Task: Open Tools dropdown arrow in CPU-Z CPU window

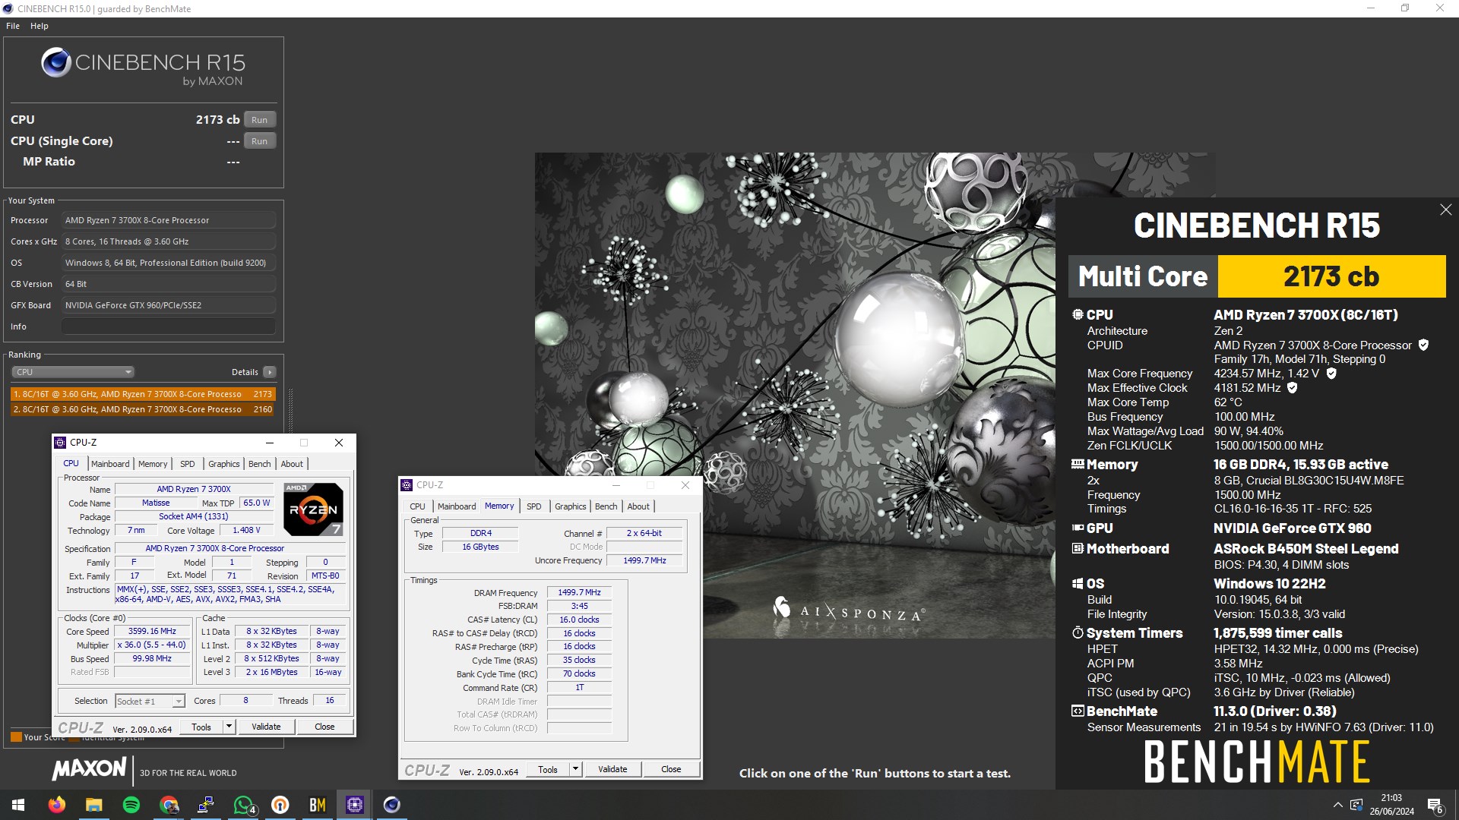Action: point(229,727)
